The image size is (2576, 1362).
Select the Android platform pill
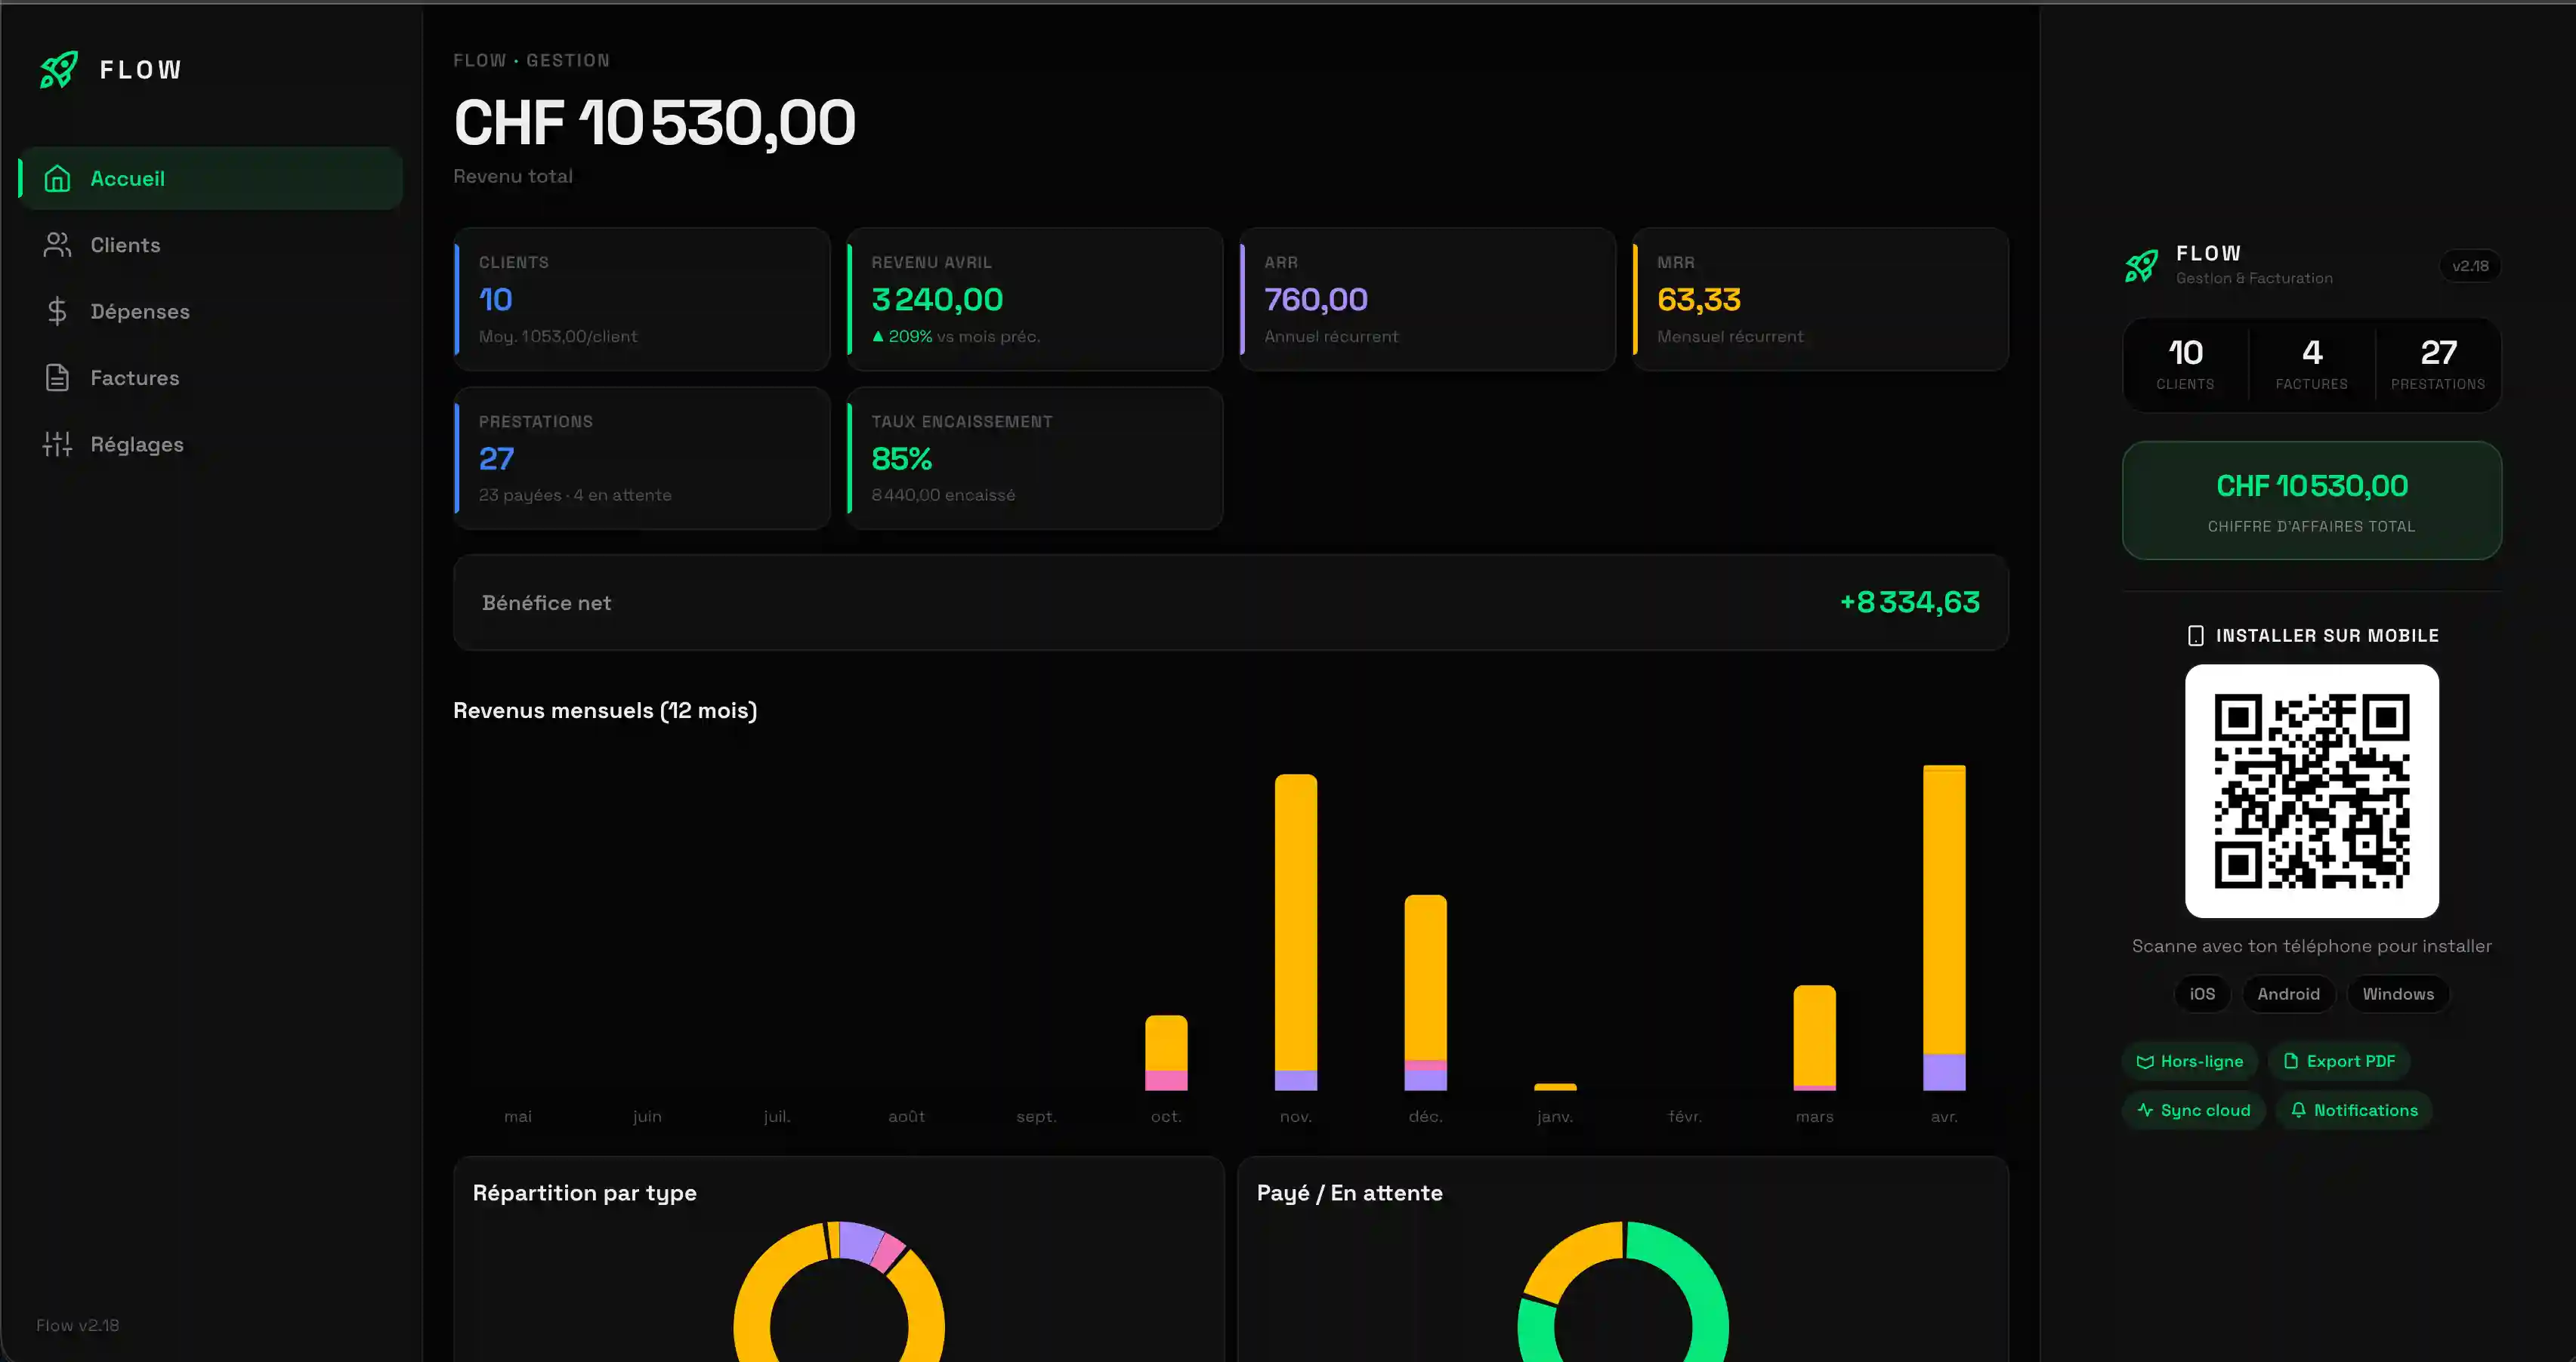(x=2288, y=994)
